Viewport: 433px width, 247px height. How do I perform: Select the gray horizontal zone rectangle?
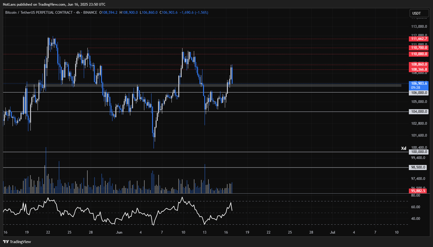214,86
